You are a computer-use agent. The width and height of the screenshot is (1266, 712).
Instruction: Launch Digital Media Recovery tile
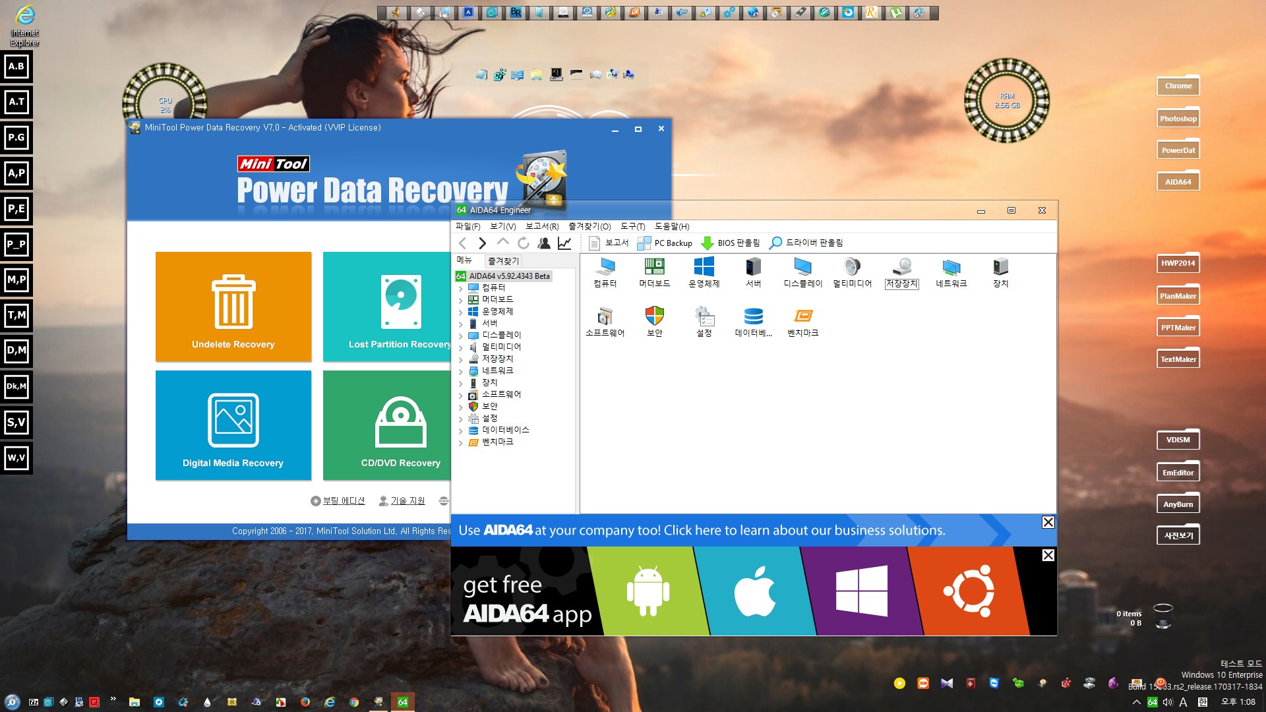coord(233,425)
